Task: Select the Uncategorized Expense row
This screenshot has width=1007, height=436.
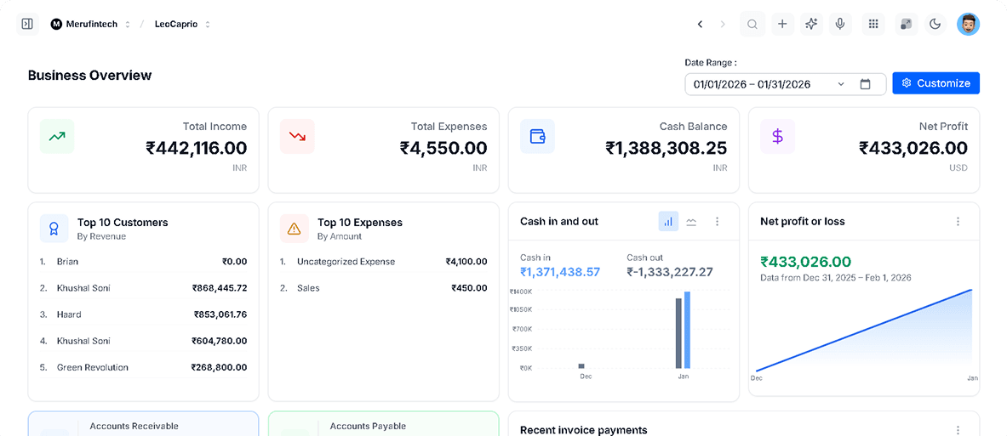Action: point(383,262)
